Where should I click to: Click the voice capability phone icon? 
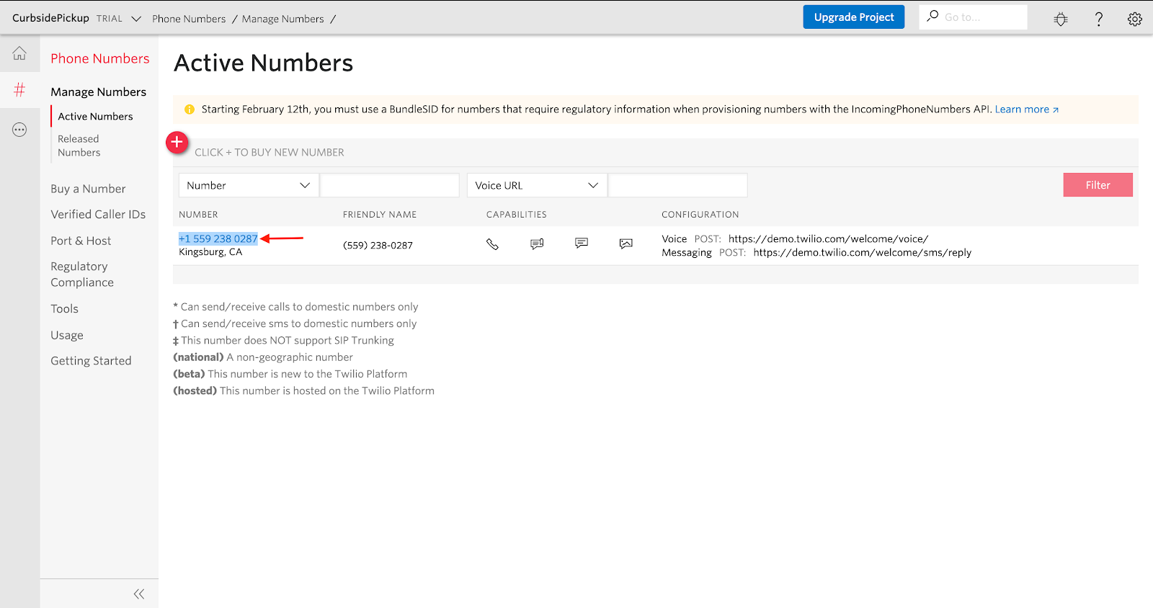(492, 244)
